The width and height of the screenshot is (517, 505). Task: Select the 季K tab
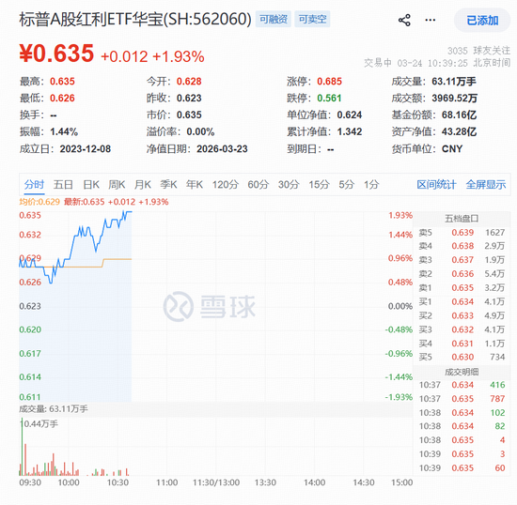click(168, 184)
